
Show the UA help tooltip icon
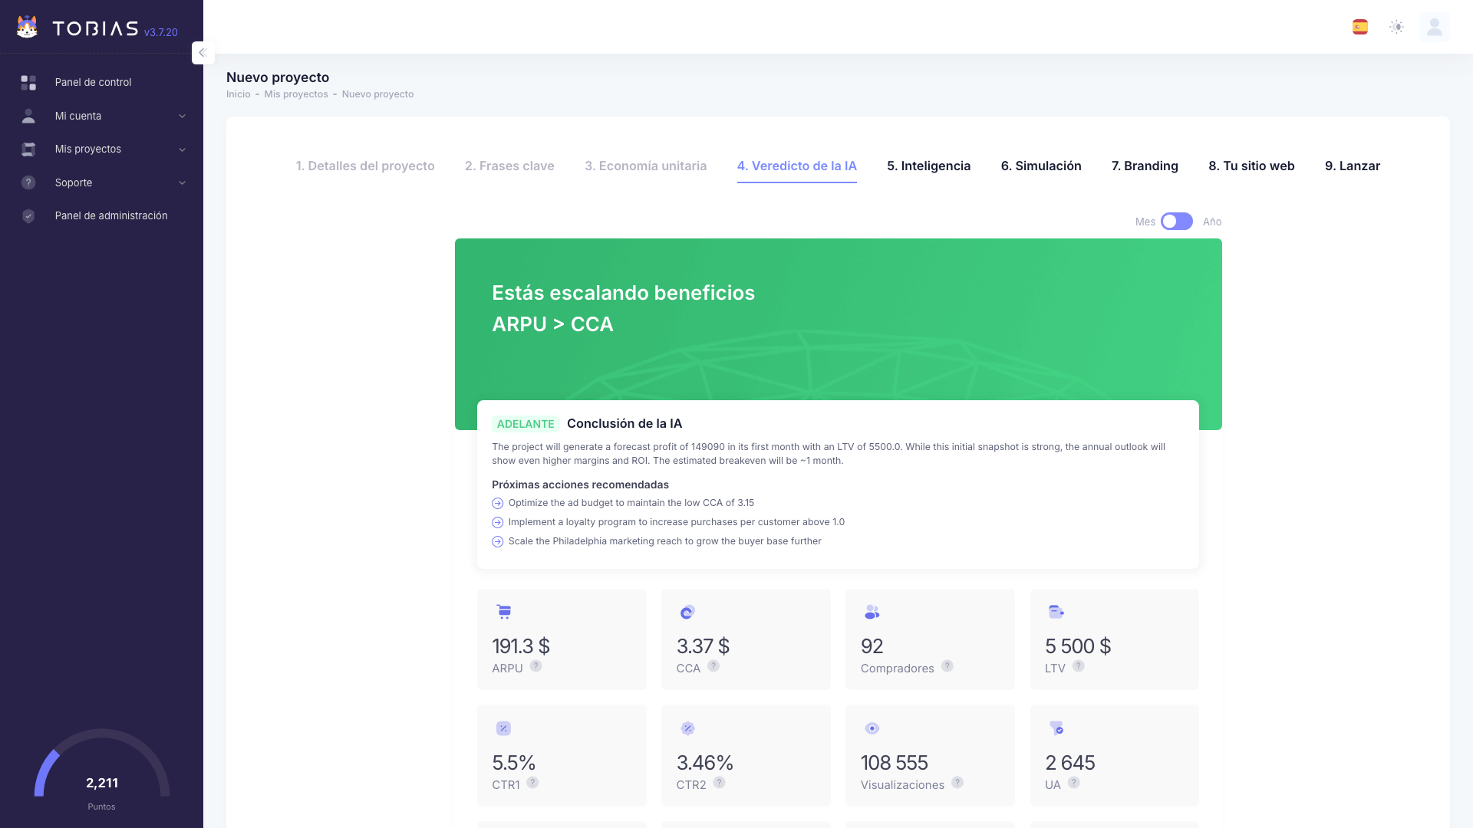pyautogui.click(x=1074, y=783)
